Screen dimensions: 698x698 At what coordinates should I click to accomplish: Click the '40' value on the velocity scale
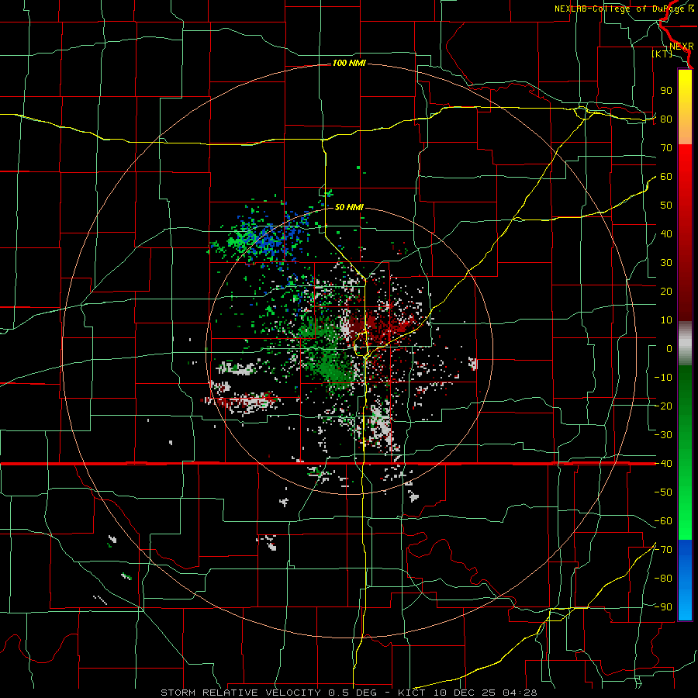coord(666,234)
